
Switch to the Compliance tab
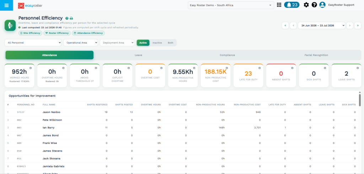[227, 55]
